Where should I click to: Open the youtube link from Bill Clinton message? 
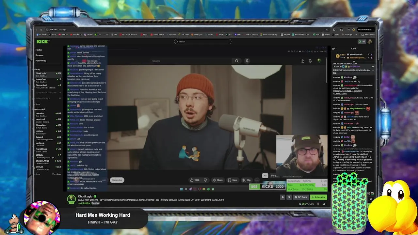pyautogui.click(x=347, y=92)
